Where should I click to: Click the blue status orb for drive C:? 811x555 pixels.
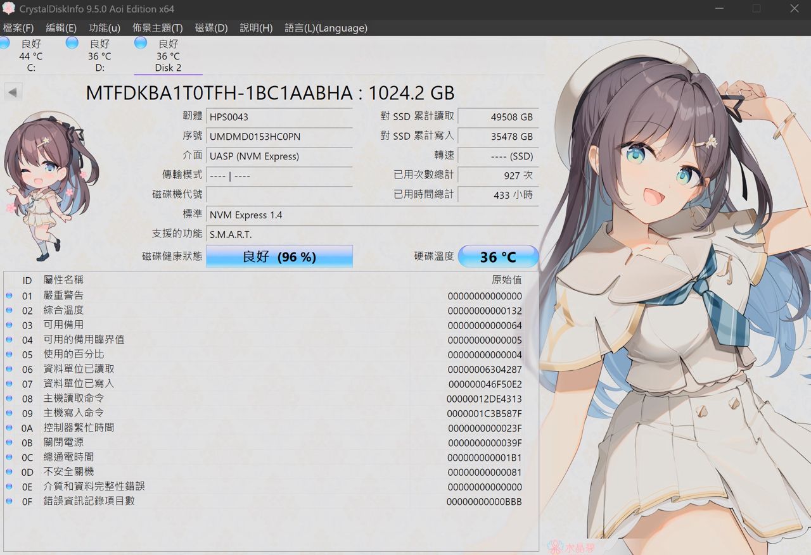(4, 43)
